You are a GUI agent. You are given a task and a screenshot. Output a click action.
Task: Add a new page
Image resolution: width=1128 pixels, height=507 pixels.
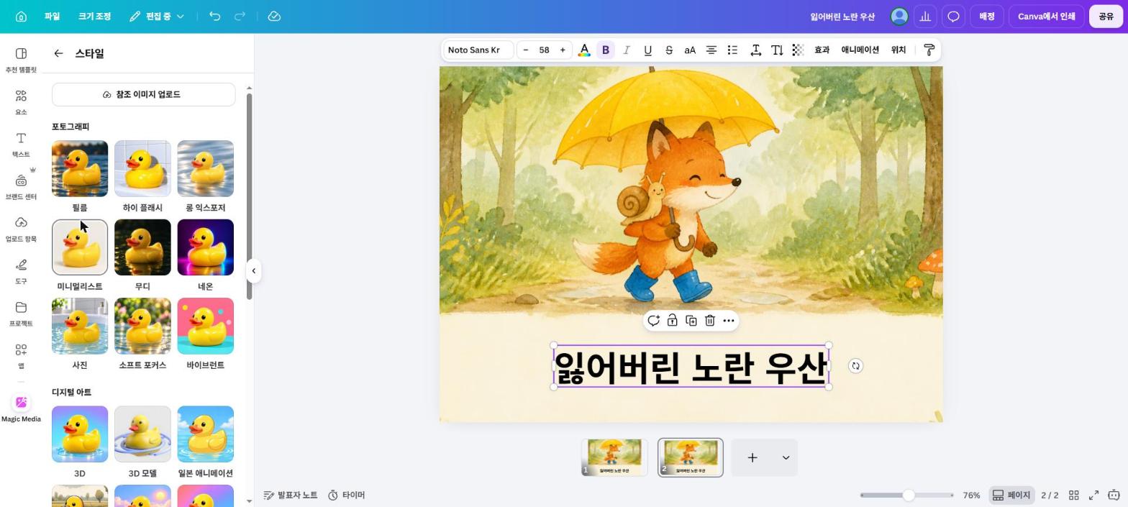752,457
